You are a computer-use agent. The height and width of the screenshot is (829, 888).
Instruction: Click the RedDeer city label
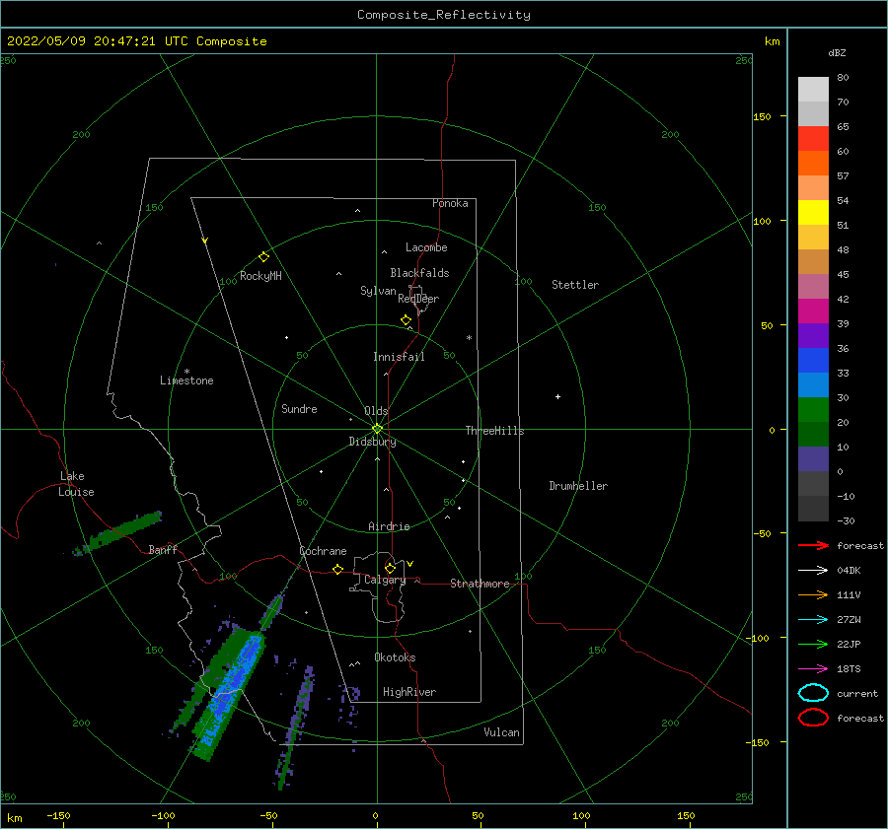click(418, 299)
